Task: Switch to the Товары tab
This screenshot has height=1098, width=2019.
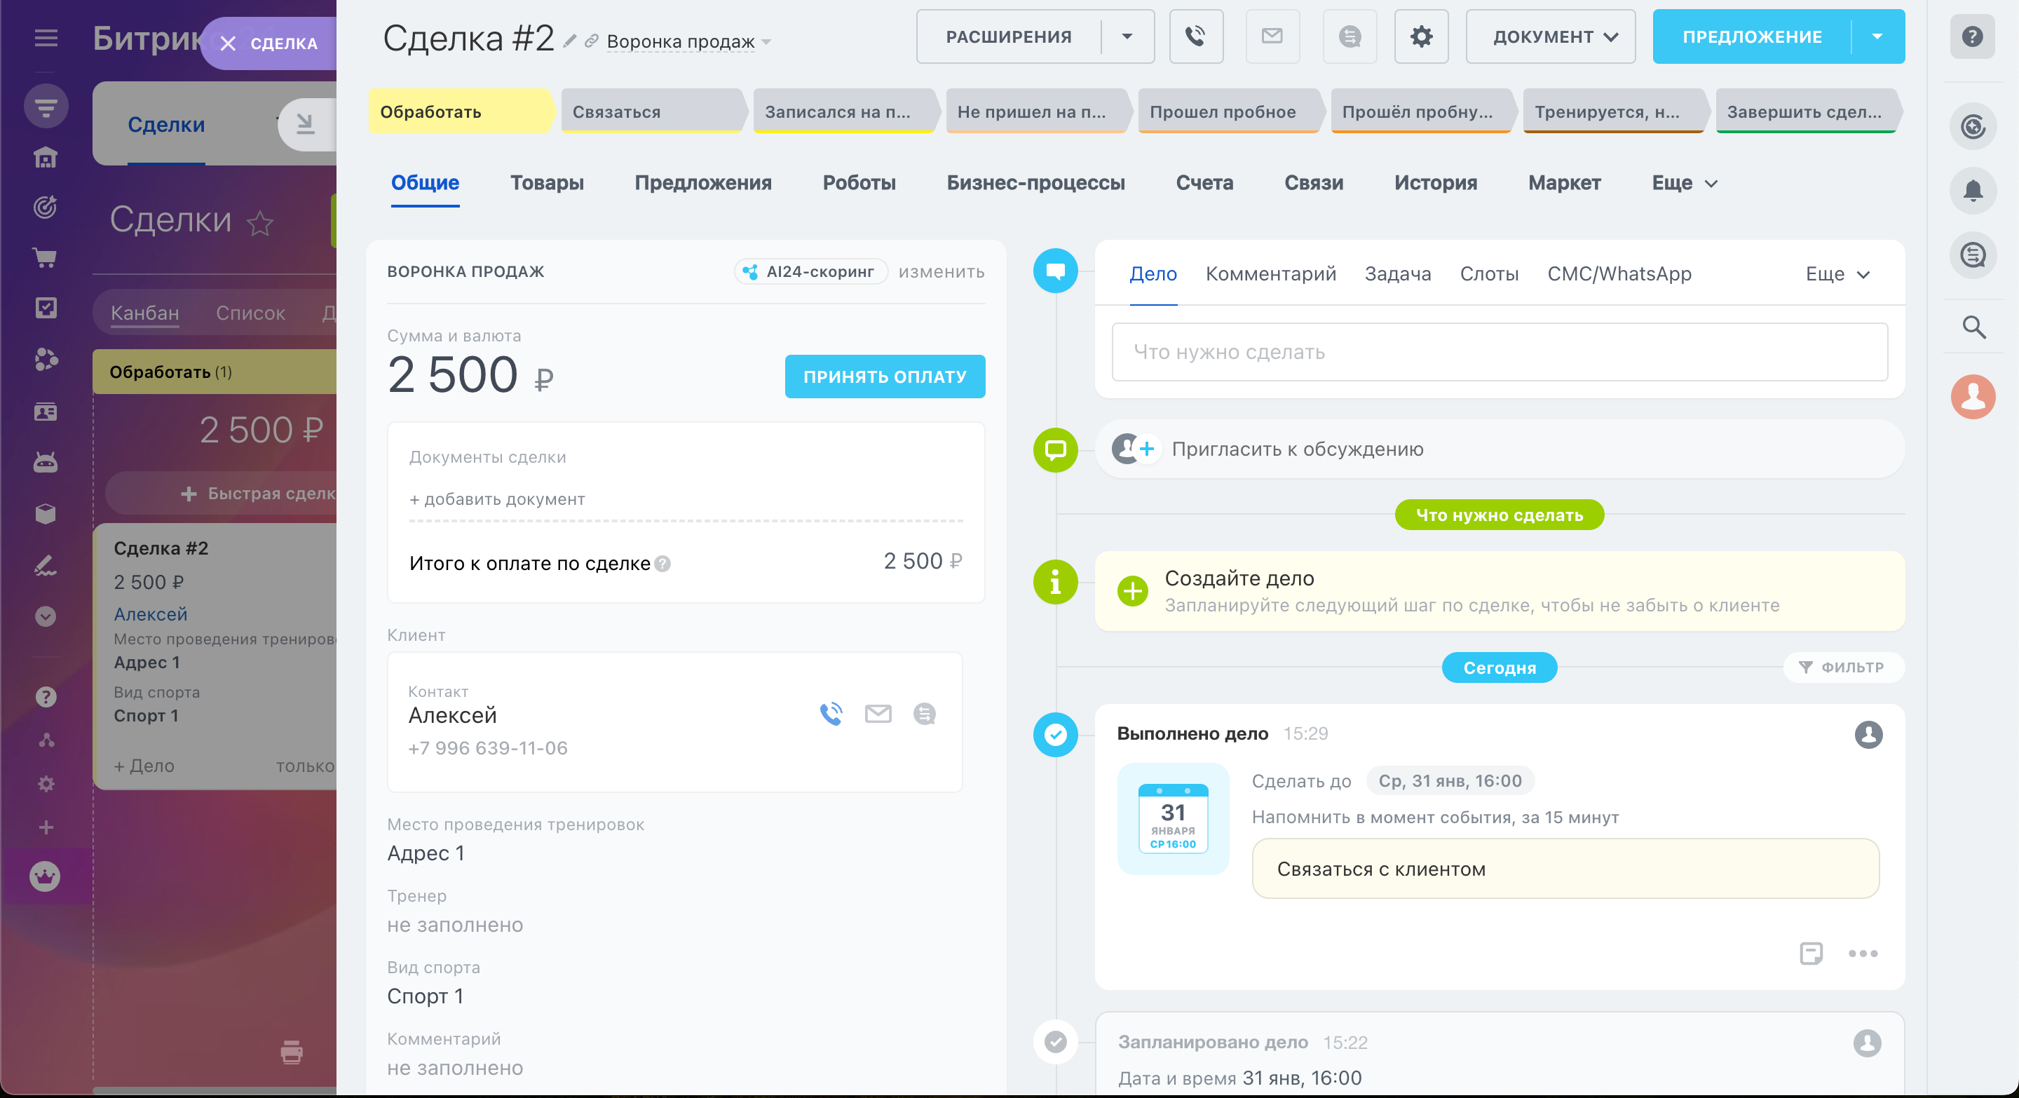Action: click(x=546, y=182)
